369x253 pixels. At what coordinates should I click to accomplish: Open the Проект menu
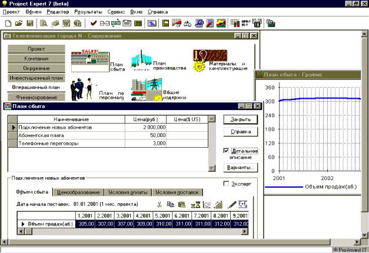click(x=11, y=12)
